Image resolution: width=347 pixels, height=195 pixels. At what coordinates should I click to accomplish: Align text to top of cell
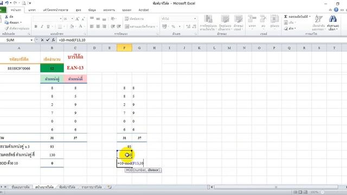click(x=92, y=18)
